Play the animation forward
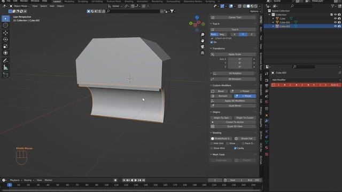 click(x=136, y=180)
